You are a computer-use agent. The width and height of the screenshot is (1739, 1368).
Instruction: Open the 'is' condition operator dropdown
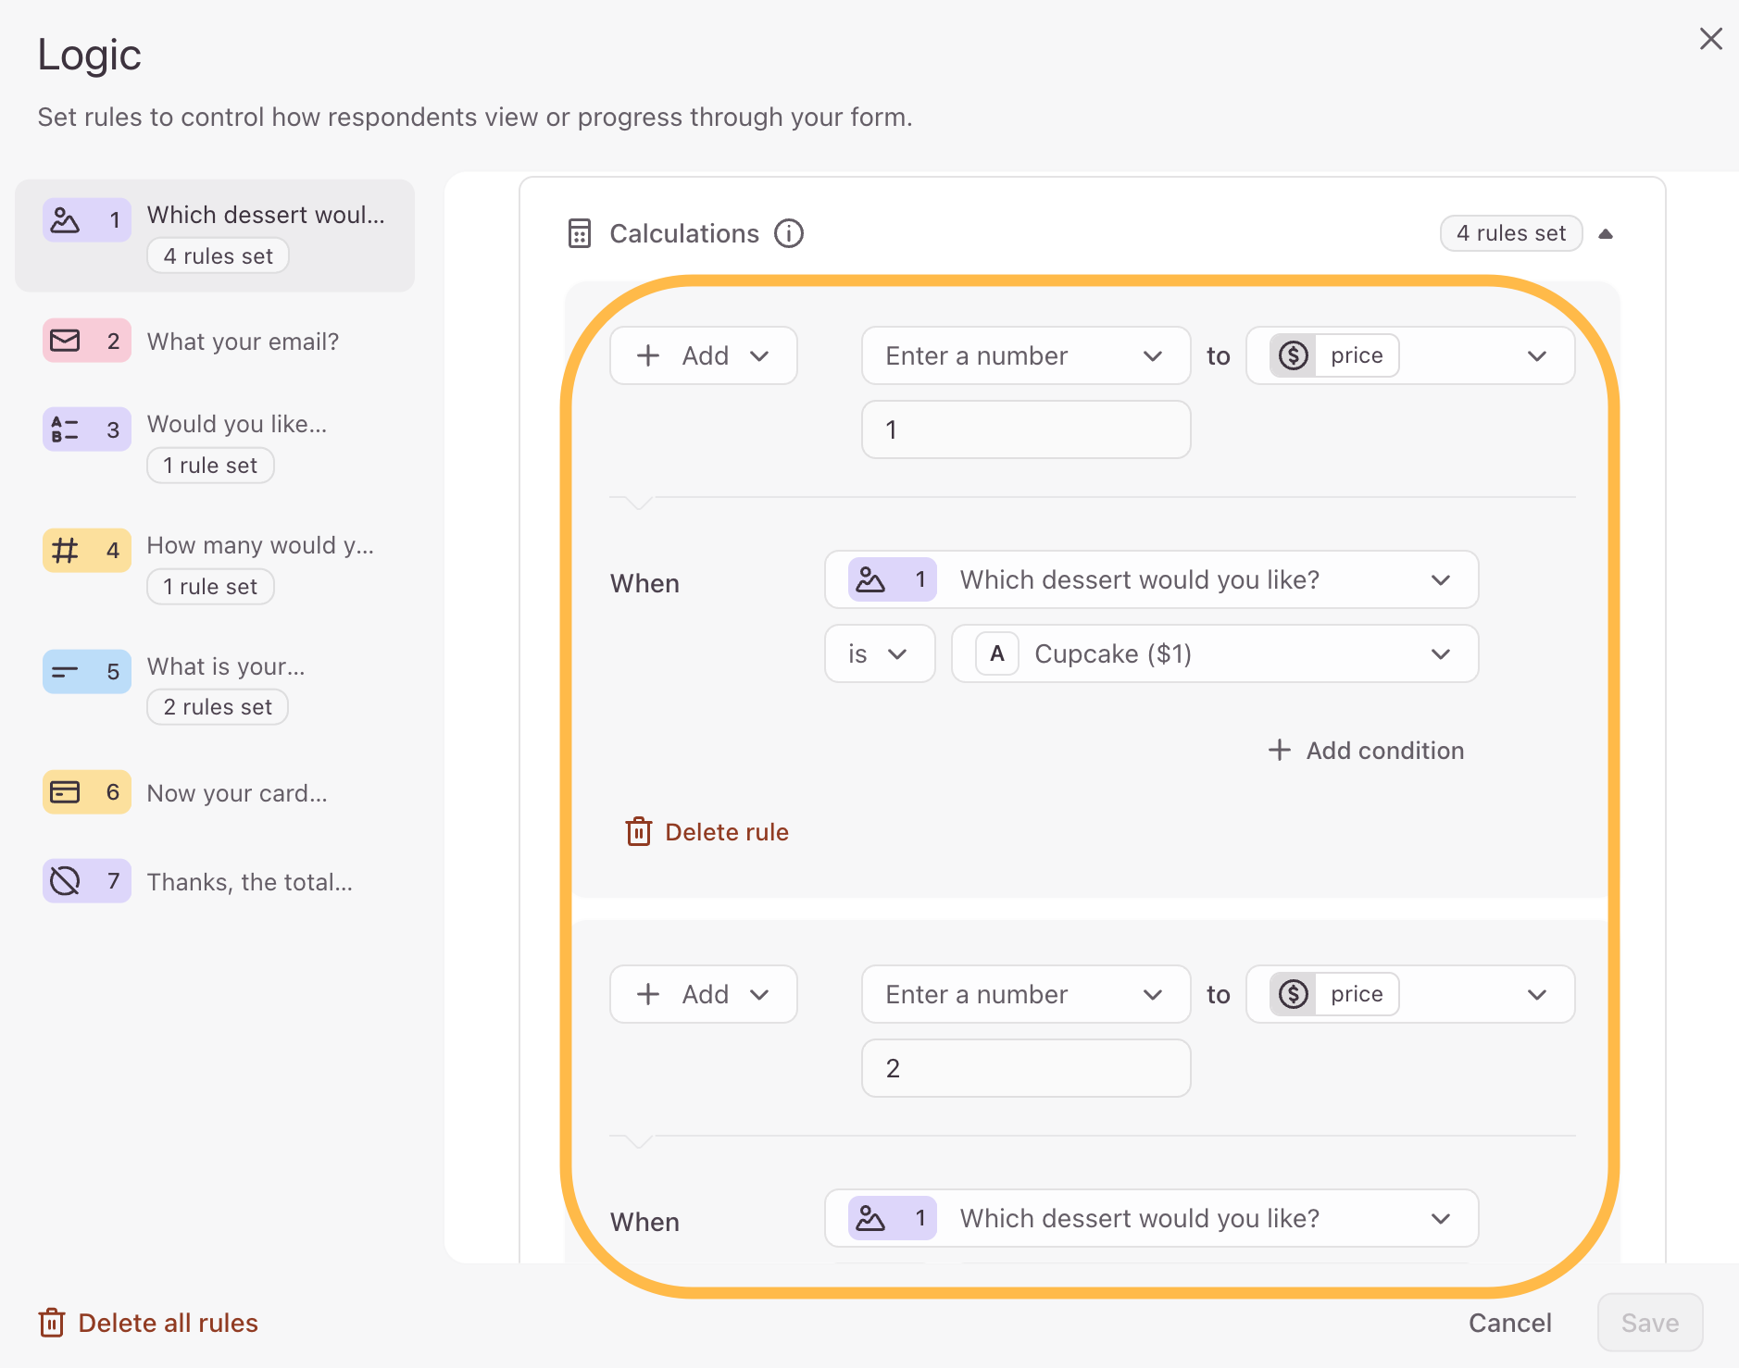point(880,653)
